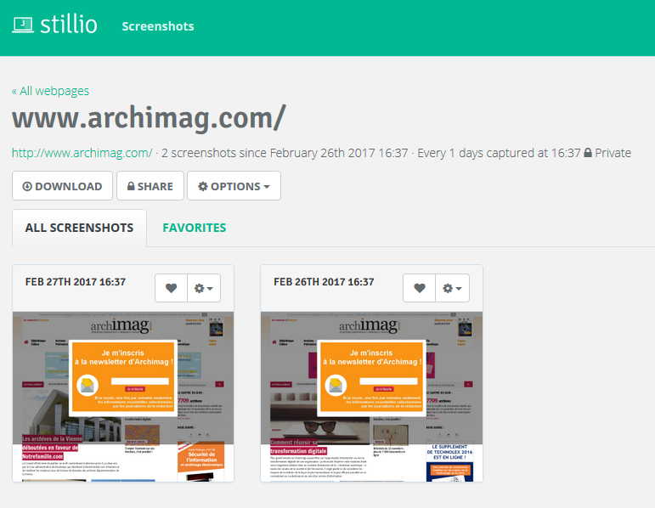
Task: Open the Feb 27th screenshot thumbnail
Action: tap(122, 396)
